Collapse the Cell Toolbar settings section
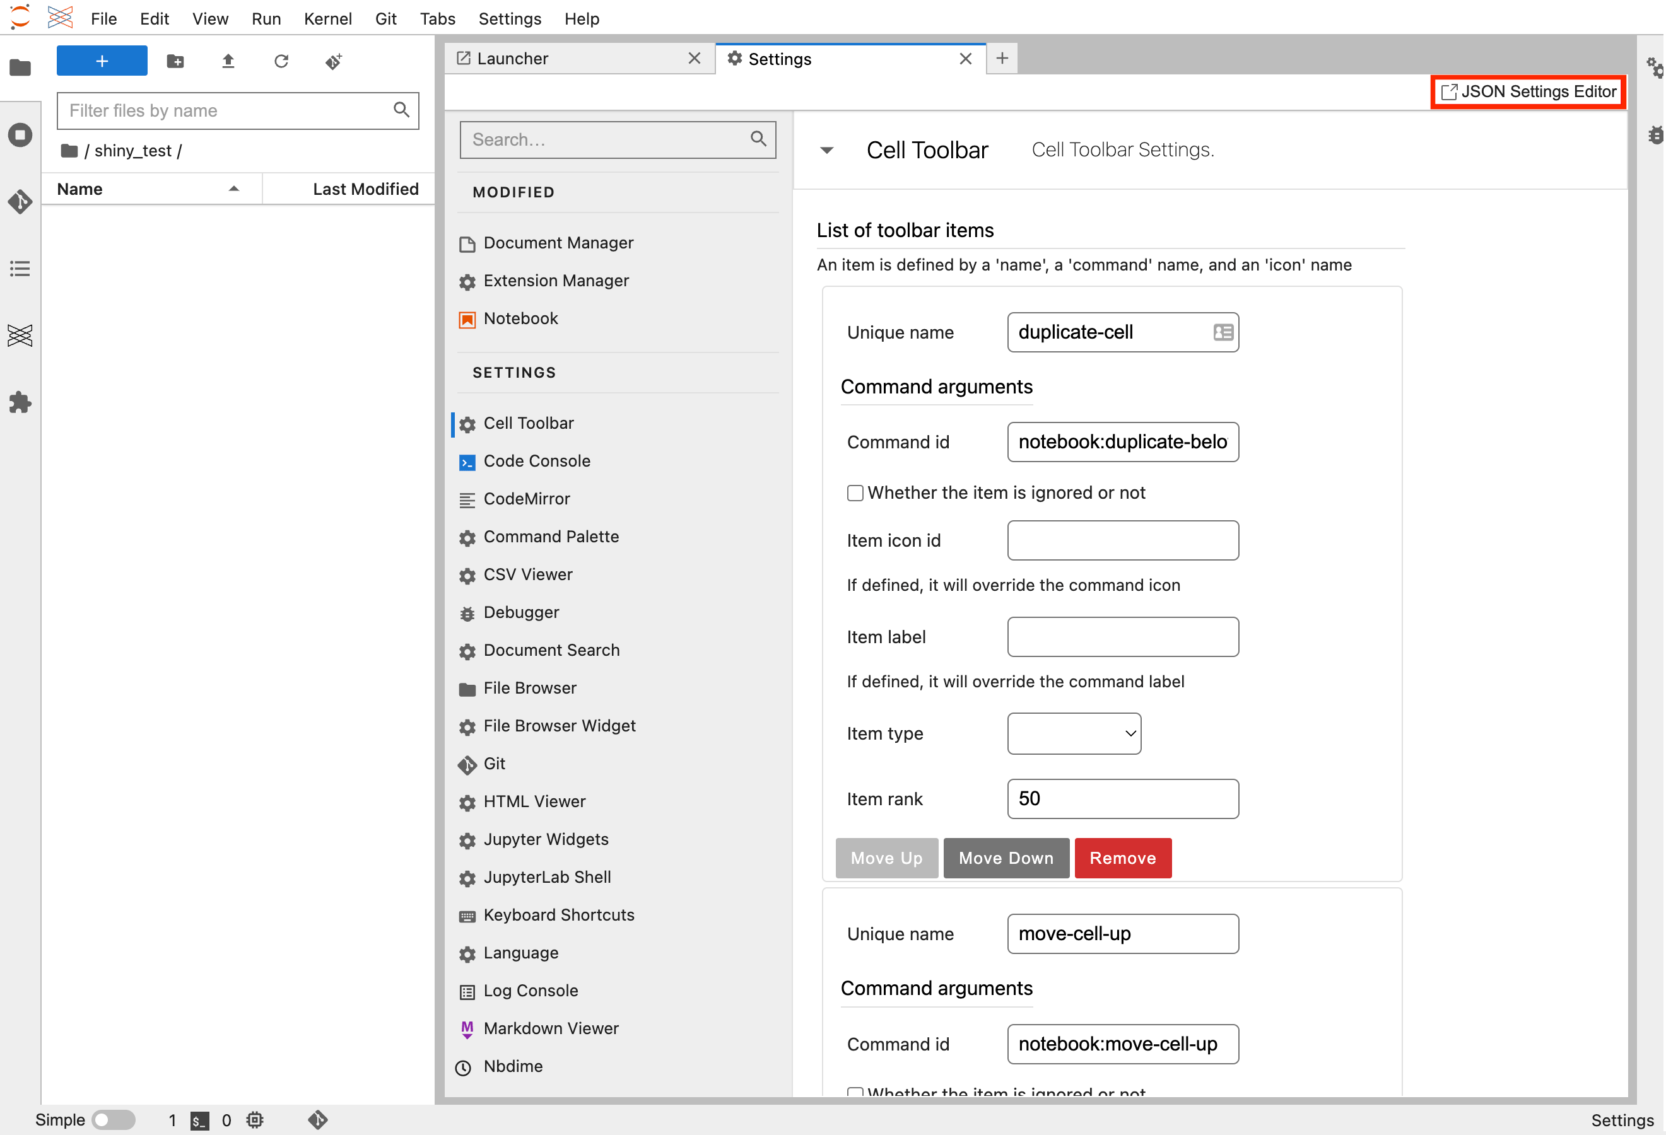The image size is (1666, 1135). point(827,150)
